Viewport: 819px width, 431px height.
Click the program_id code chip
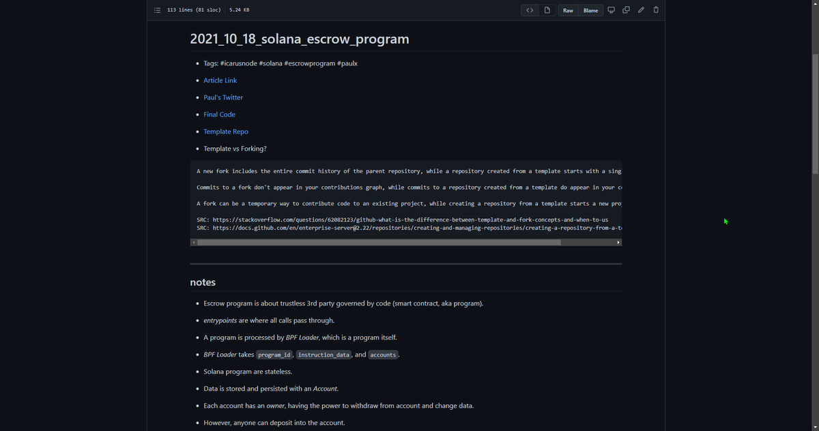pos(275,355)
